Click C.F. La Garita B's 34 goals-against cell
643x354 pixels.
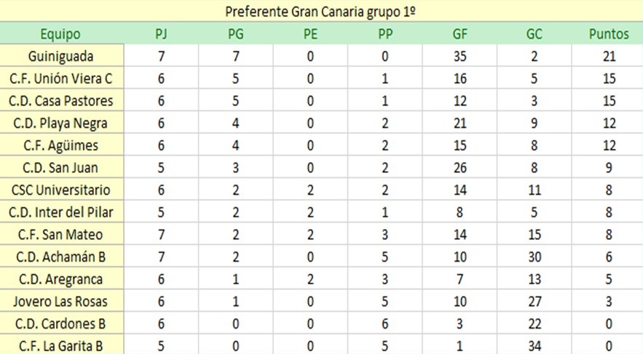534,346
